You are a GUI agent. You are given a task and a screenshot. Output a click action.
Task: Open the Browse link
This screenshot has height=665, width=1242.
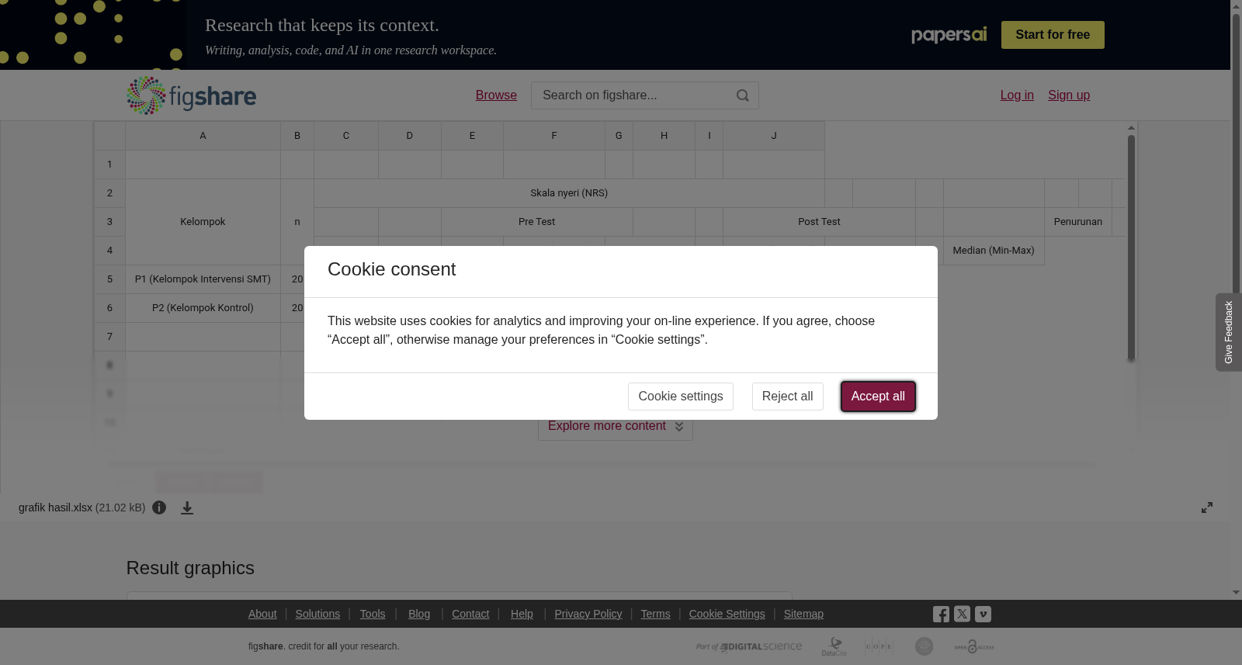496,95
